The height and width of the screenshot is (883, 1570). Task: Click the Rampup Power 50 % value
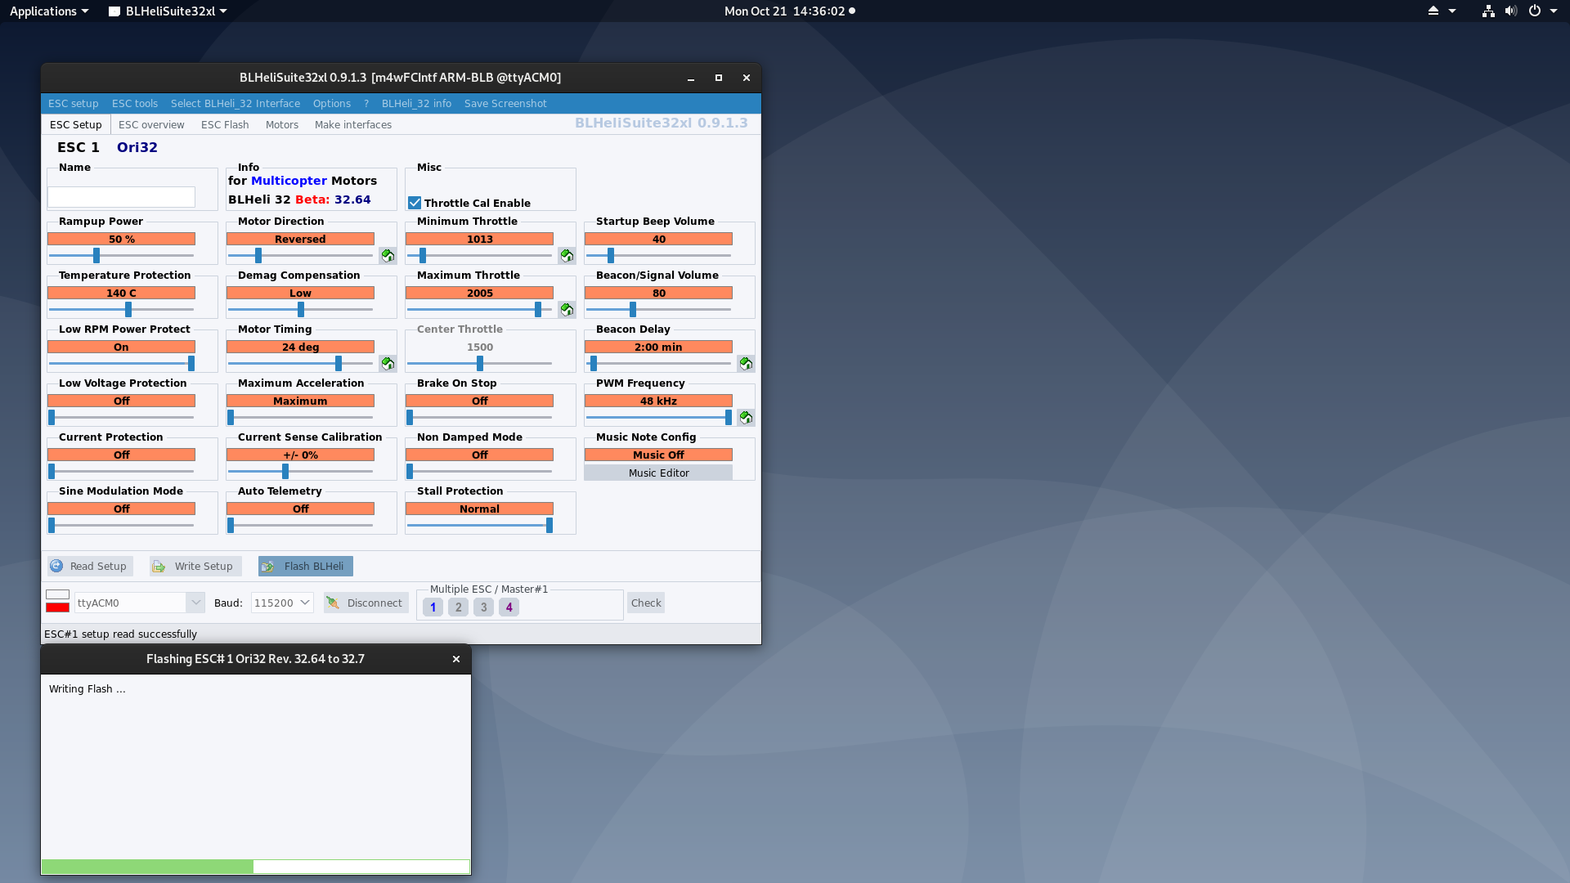pos(121,240)
